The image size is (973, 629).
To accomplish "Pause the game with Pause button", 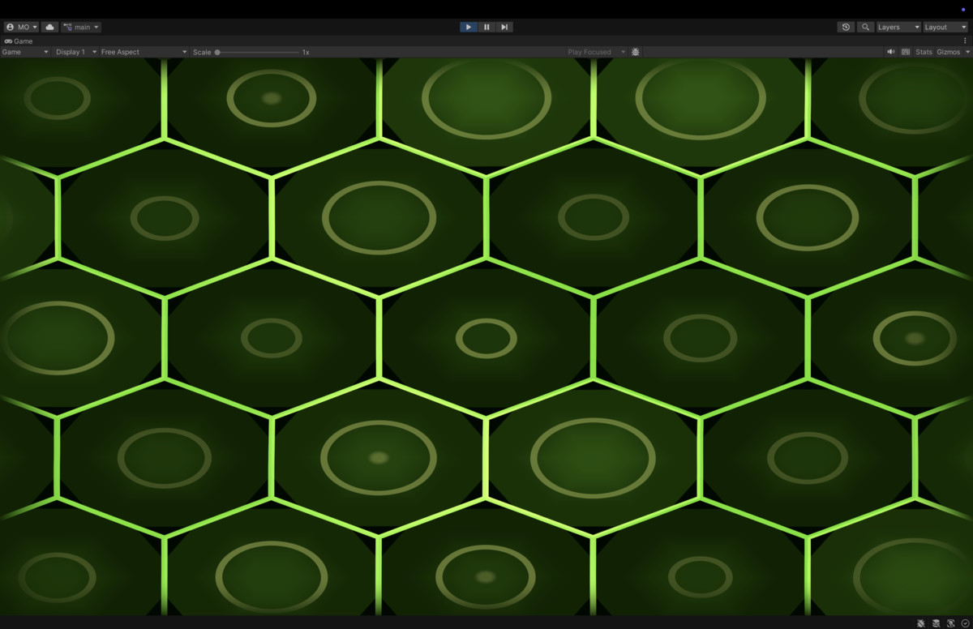I will (x=486, y=27).
